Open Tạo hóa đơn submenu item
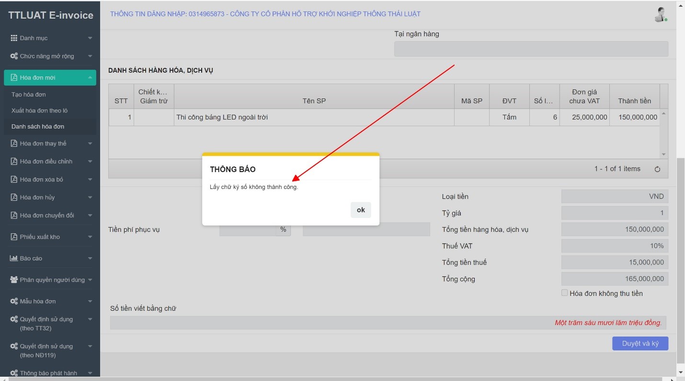685x381 pixels. pos(29,95)
